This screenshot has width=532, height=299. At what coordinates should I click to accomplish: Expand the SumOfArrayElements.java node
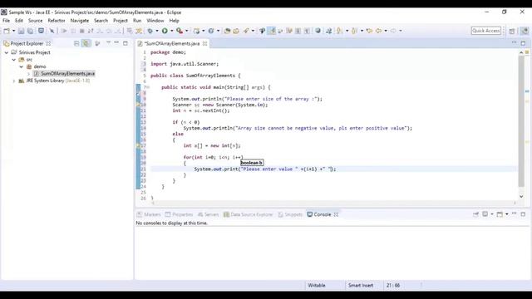pyautogui.click(x=28, y=74)
